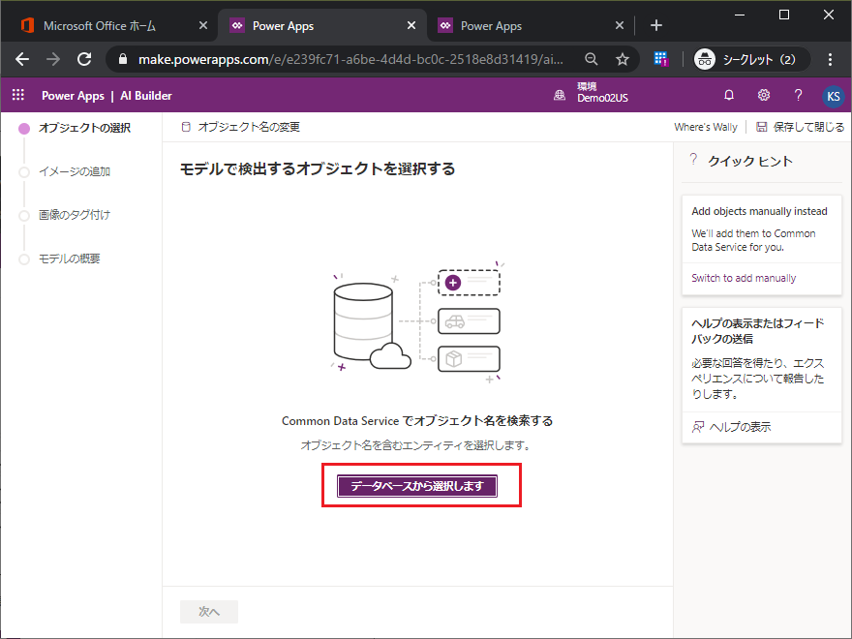Bookmark this page with the star icon
This screenshot has width=852, height=639.
coord(623,59)
